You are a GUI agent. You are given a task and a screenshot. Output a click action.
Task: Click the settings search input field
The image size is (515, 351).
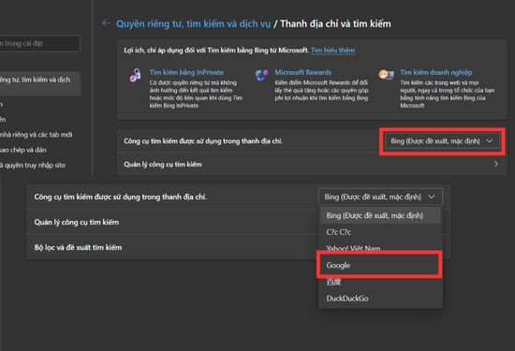(39, 43)
